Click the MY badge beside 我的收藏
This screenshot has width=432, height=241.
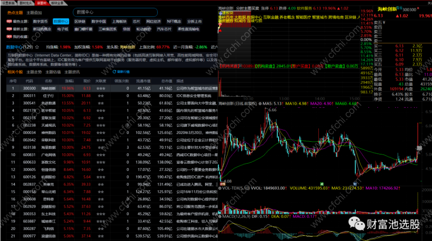[9, 37]
